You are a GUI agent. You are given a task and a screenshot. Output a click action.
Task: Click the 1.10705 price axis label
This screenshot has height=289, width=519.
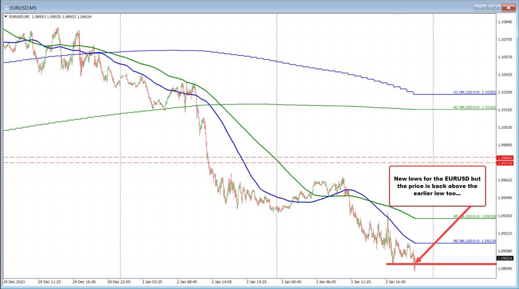coord(505,39)
